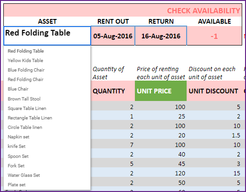Pick Fork Set entry

(x=47, y=166)
